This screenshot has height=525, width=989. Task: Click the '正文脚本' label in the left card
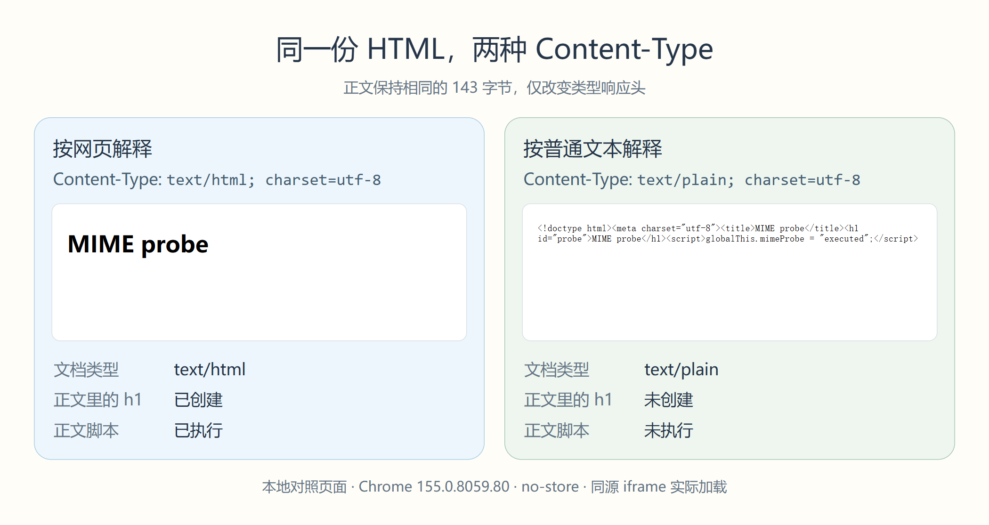tap(86, 430)
